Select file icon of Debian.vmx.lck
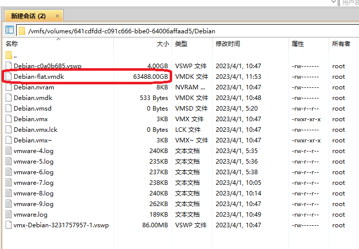 point(9,129)
